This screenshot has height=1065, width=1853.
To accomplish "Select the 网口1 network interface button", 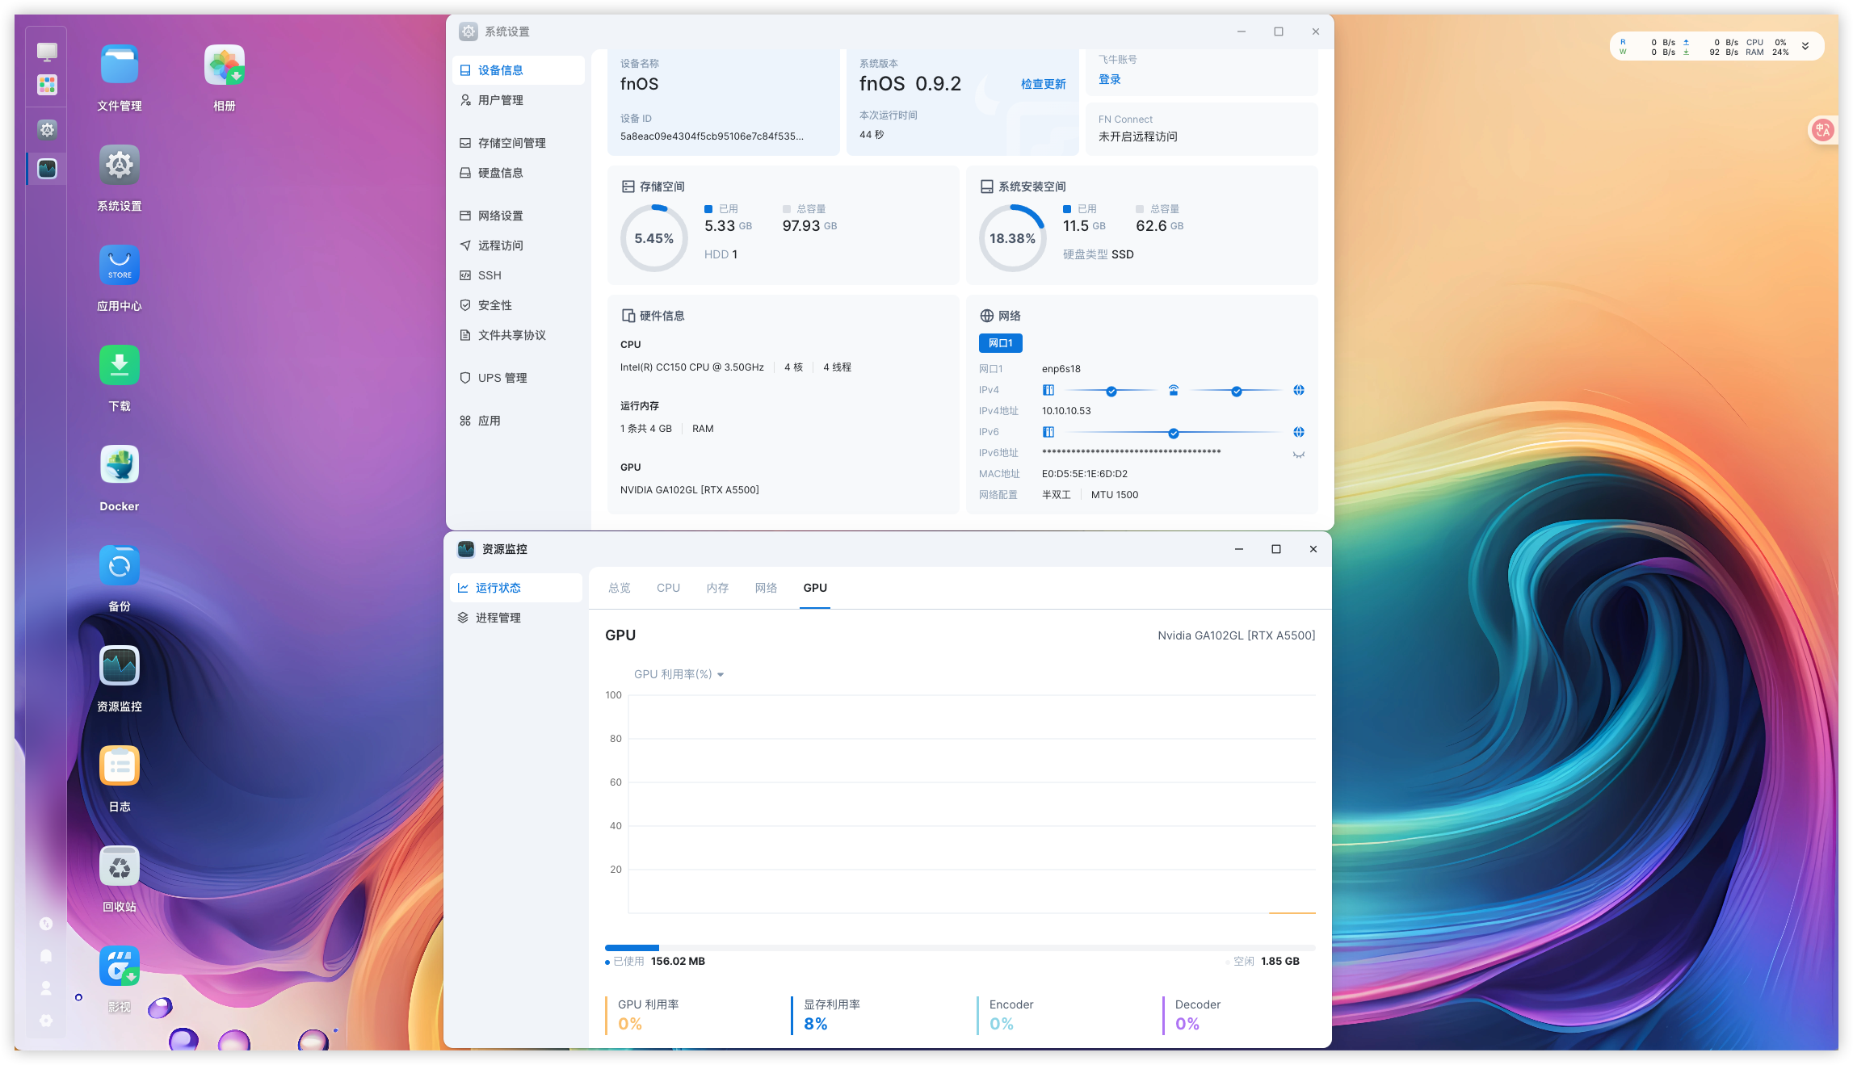I will 1000,343.
